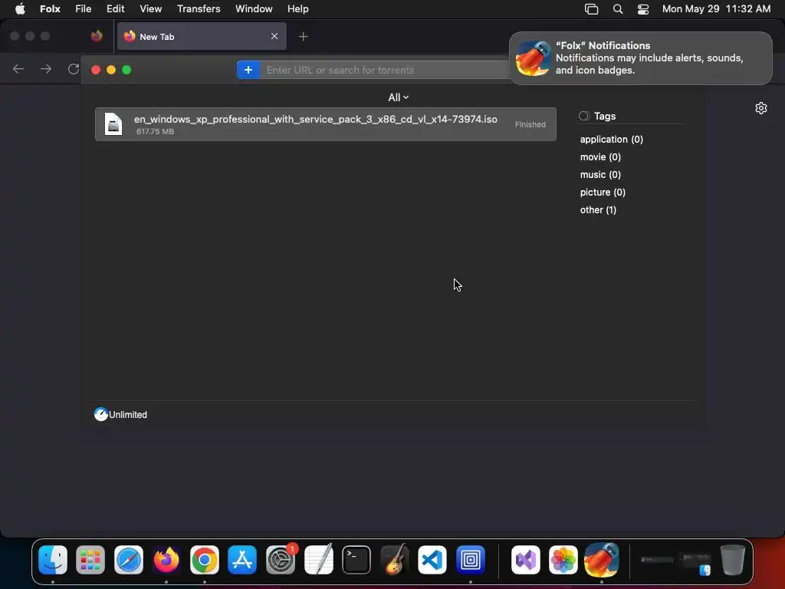Toggle the Tags radio circle
The height and width of the screenshot is (589, 785).
(x=583, y=117)
